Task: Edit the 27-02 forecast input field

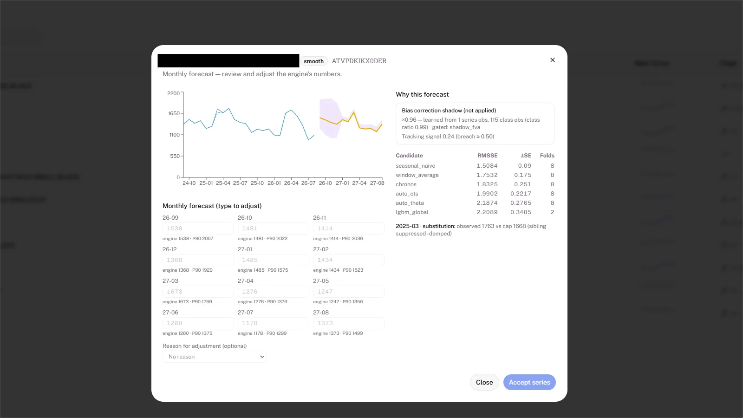Action: coord(349,260)
